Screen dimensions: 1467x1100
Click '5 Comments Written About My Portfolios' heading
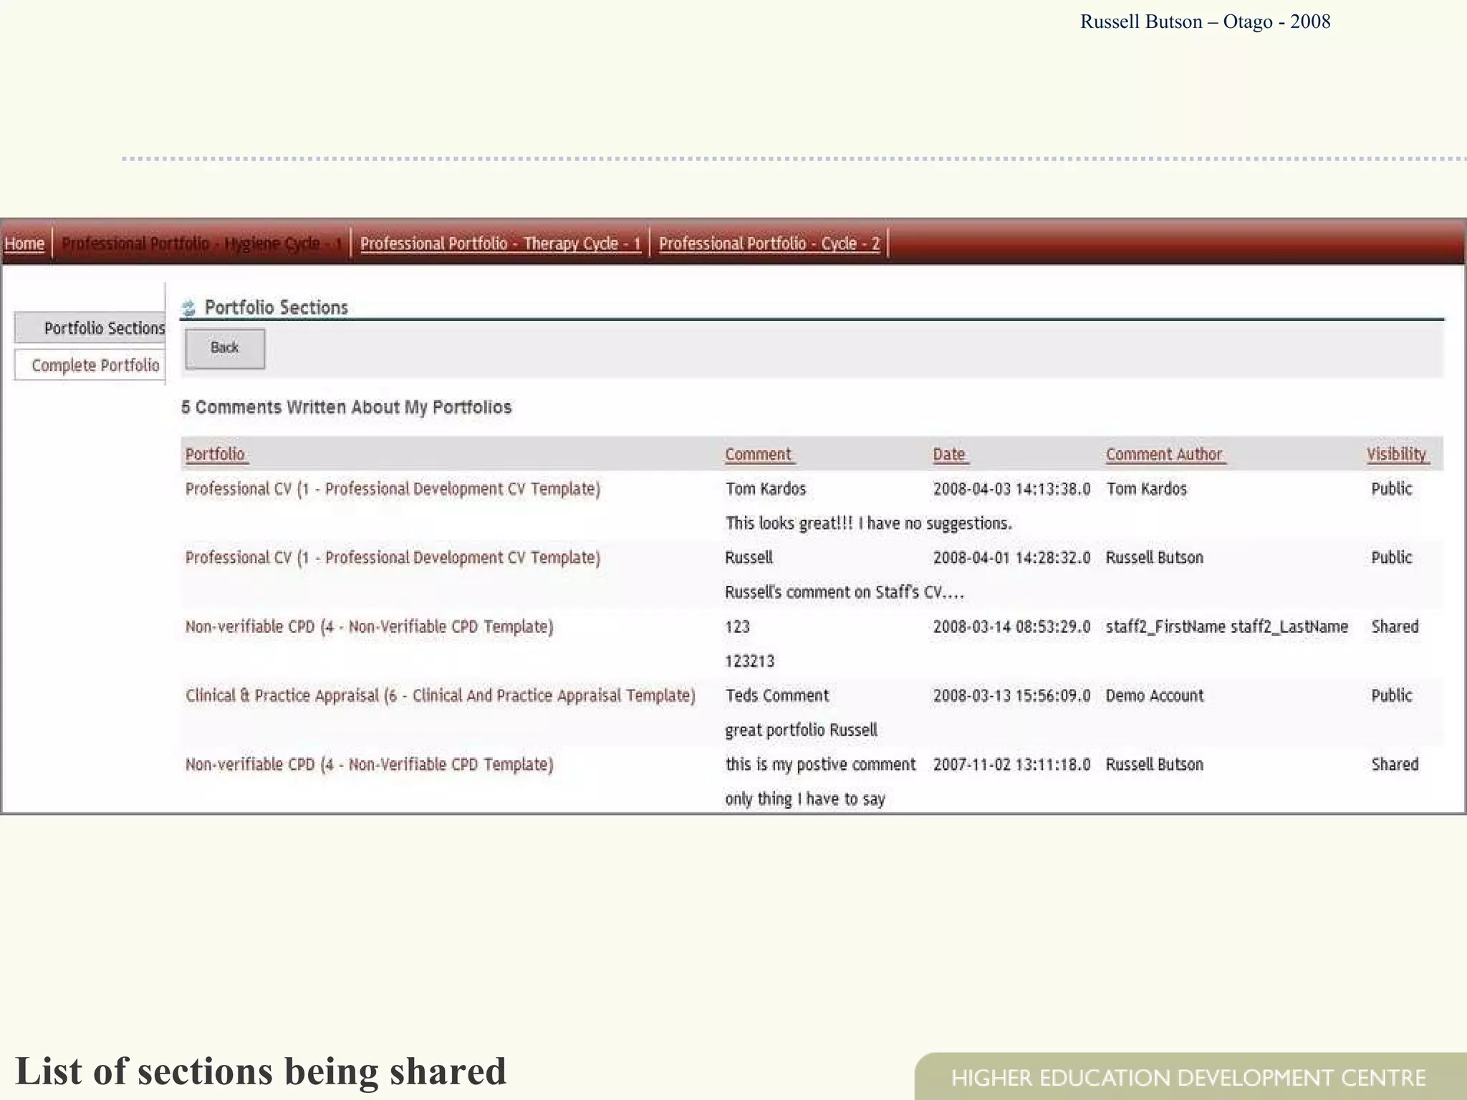pos(346,407)
